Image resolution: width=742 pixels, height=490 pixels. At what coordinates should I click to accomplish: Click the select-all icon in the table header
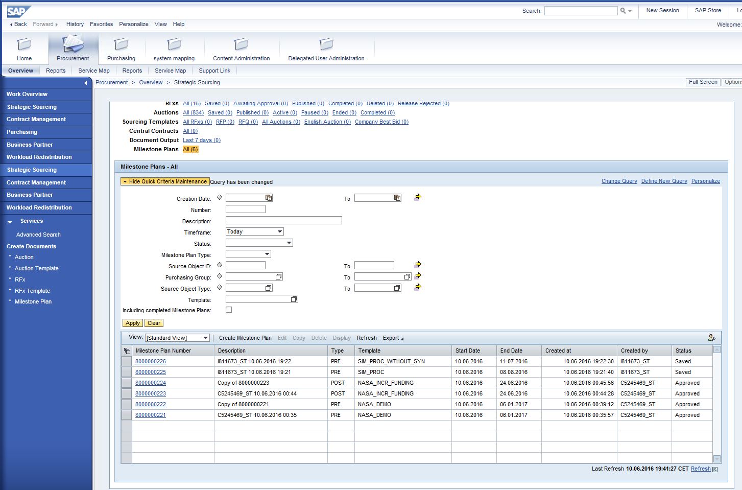(127, 351)
